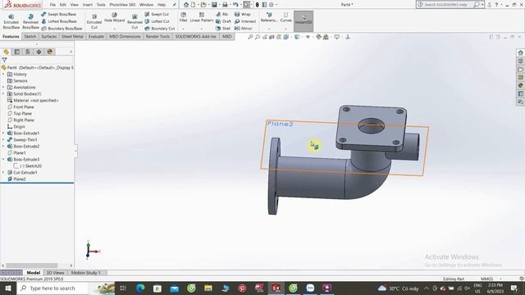Use the Mirror feature tool
This screenshot has width=525, height=295.
243,29
